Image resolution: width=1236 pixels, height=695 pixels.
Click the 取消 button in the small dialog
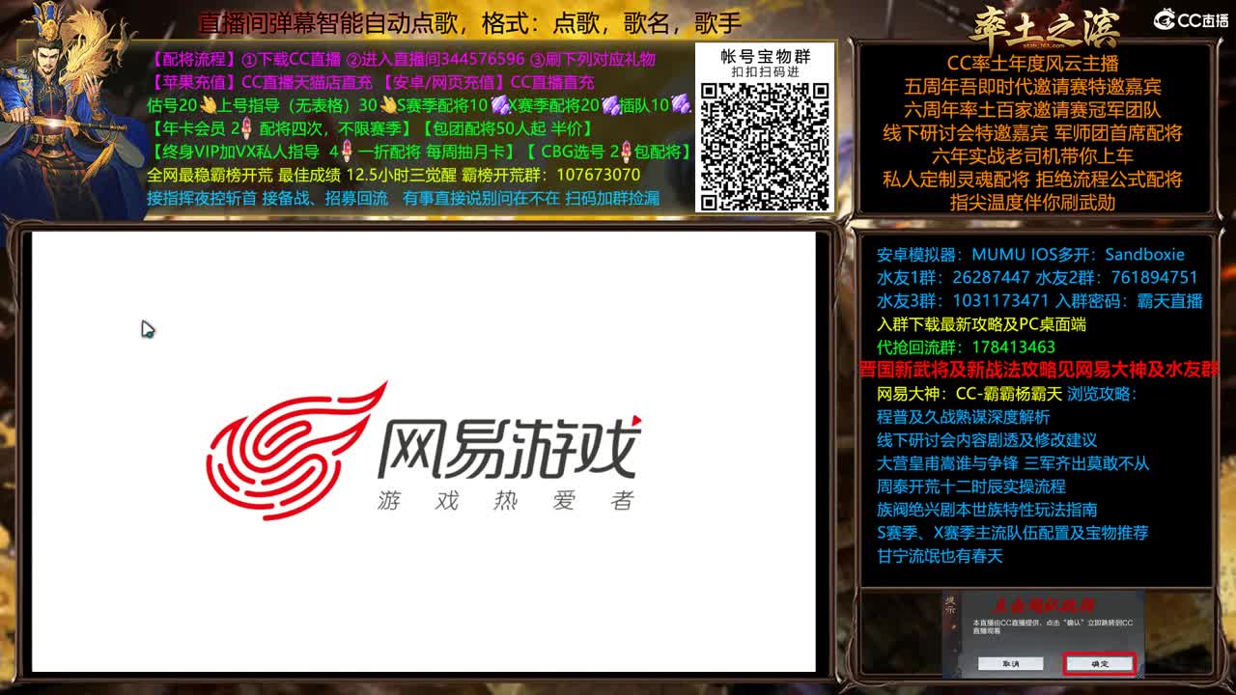[1010, 663]
